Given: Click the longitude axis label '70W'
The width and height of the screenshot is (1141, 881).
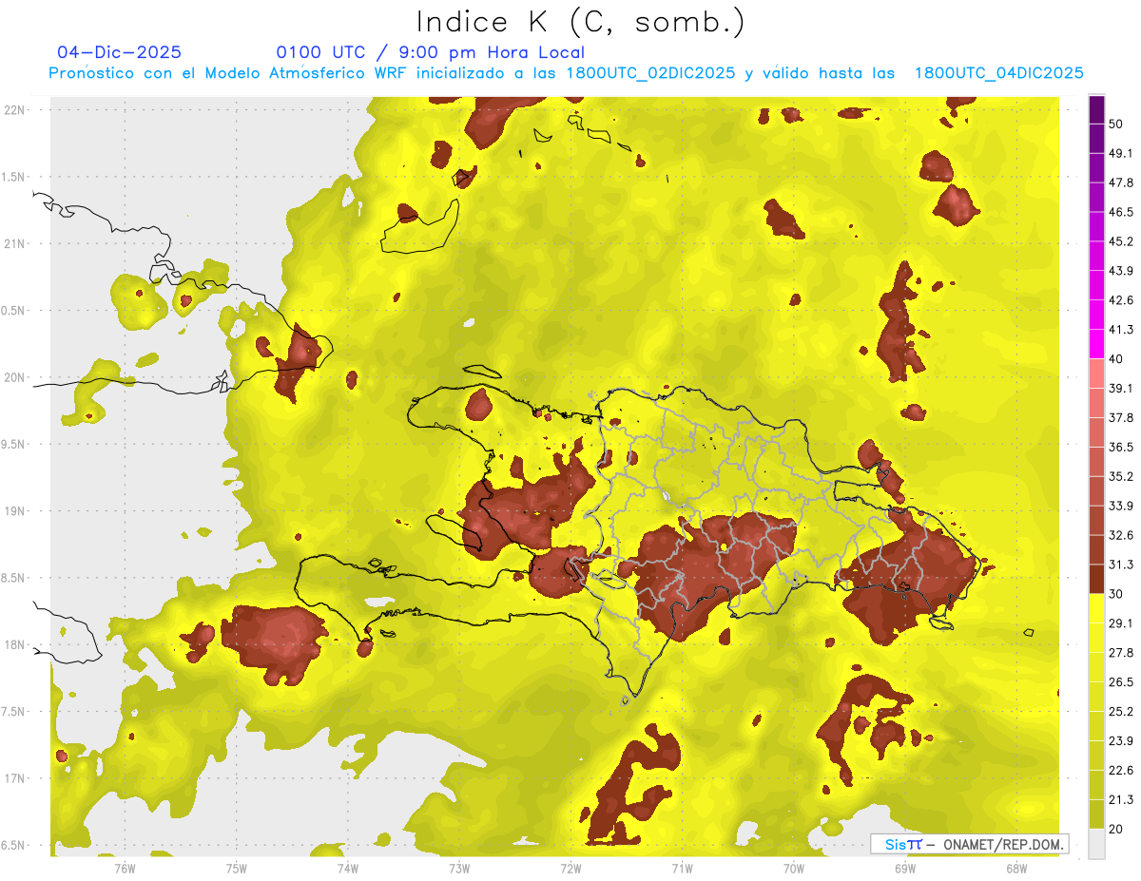Looking at the screenshot, I should point(794,868).
